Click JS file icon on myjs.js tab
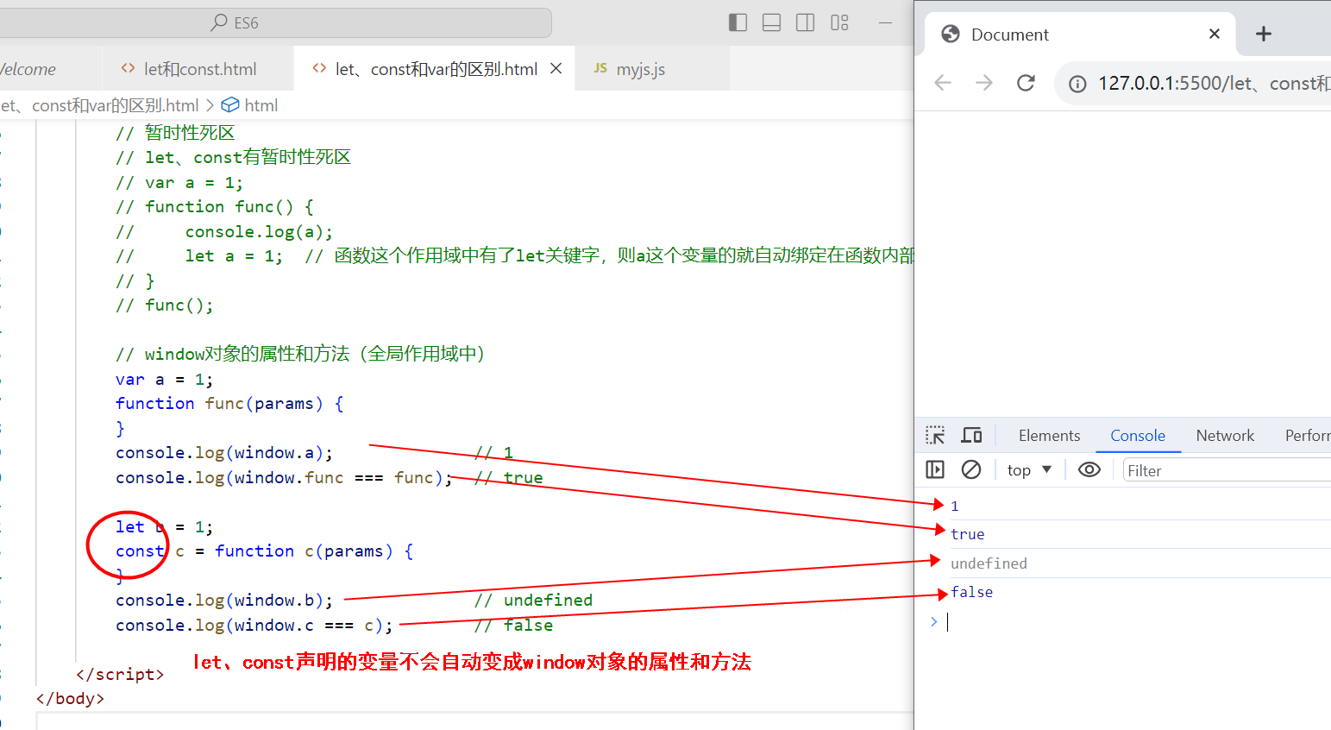The image size is (1331, 730). (x=600, y=68)
